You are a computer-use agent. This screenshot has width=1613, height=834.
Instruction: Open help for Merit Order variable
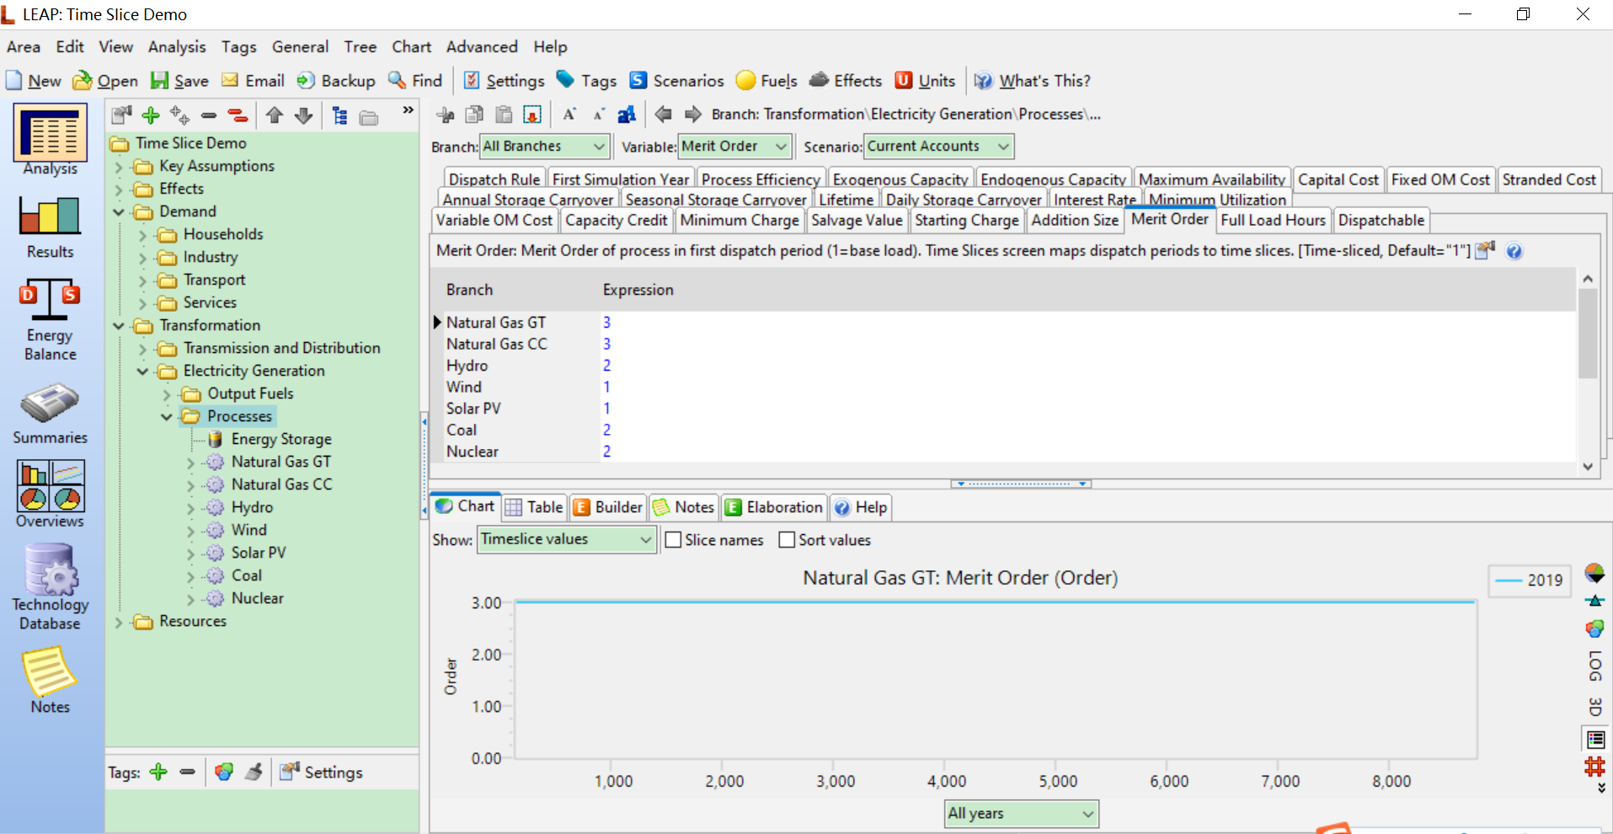click(1514, 251)
